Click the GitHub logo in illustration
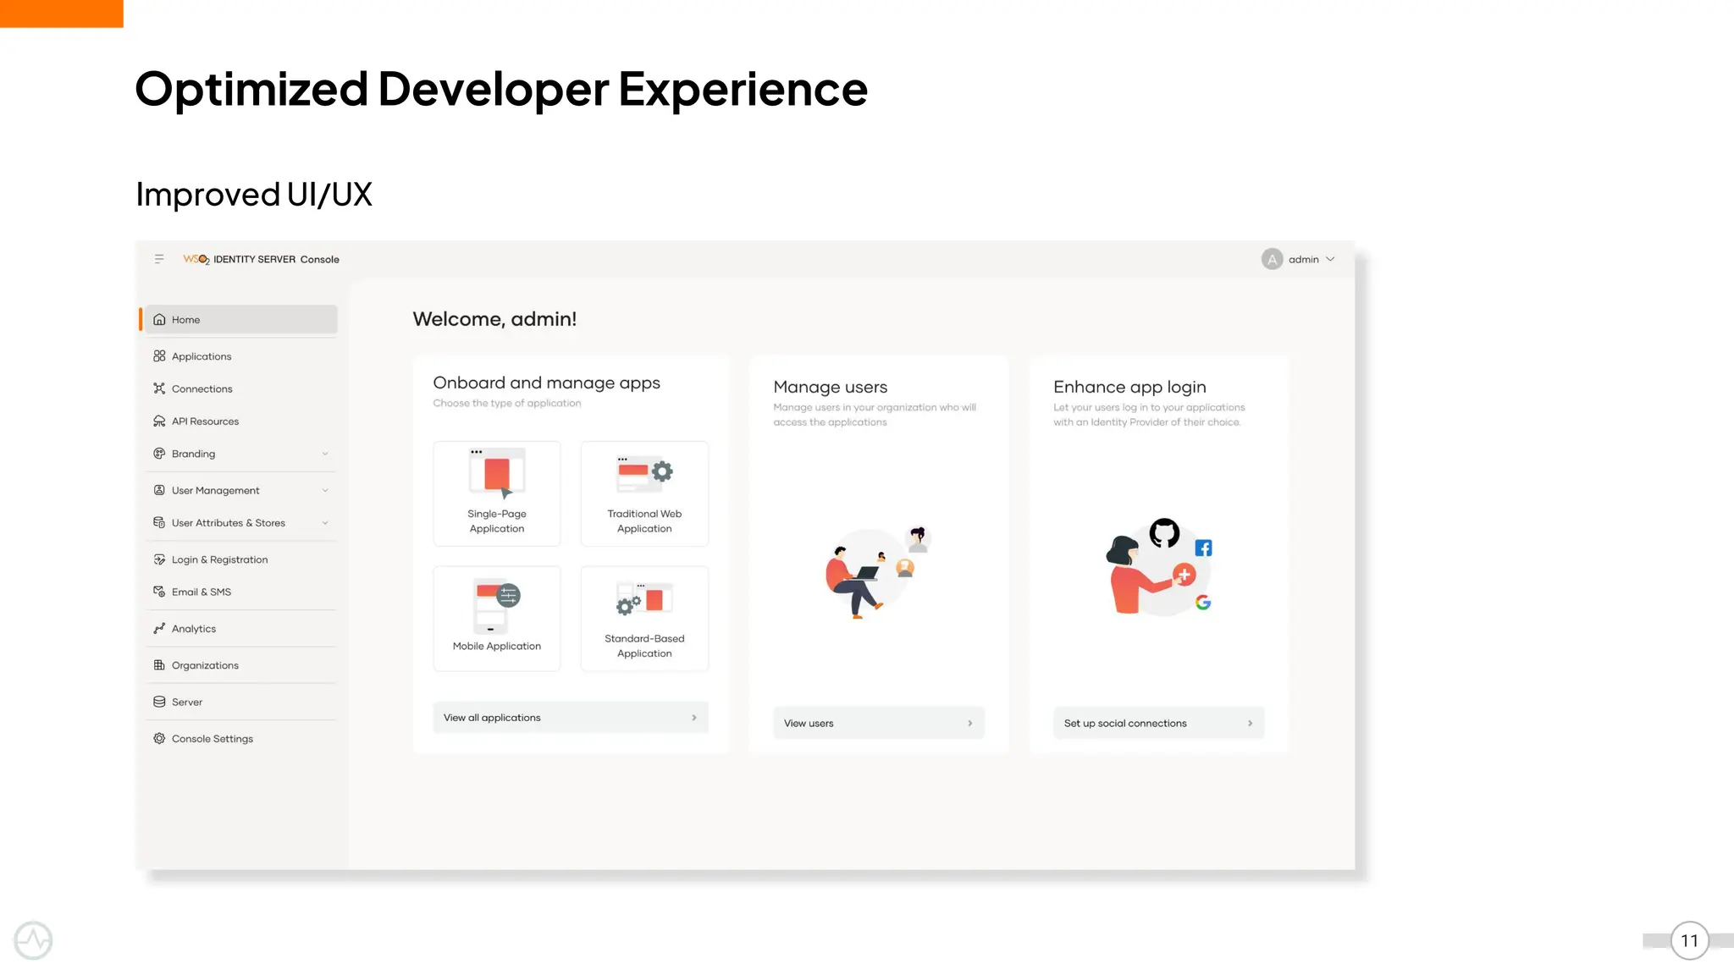 (x=1164, y=533)
